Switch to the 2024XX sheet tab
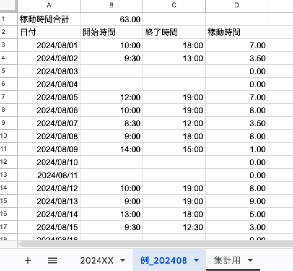293x271 pixels. [97, 260]
